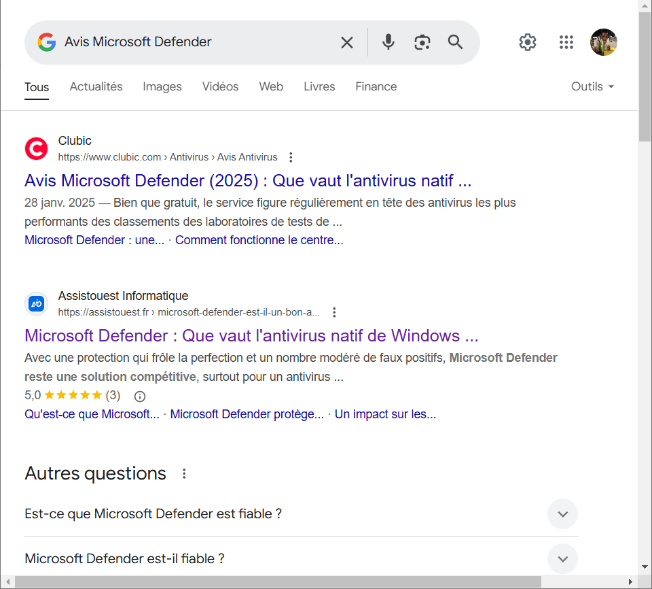Open Google Lens image search icon
The height and width of the screenshot is (589, 652).
(422, 42)
